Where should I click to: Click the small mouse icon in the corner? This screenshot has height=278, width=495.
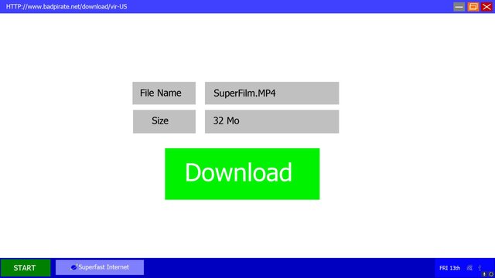click(x=485, y=274)
